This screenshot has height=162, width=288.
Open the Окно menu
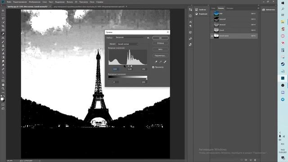pos(92,2)
